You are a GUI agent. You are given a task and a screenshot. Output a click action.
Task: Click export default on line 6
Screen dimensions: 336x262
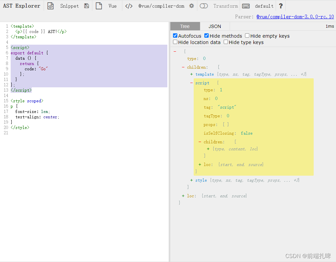27,53
